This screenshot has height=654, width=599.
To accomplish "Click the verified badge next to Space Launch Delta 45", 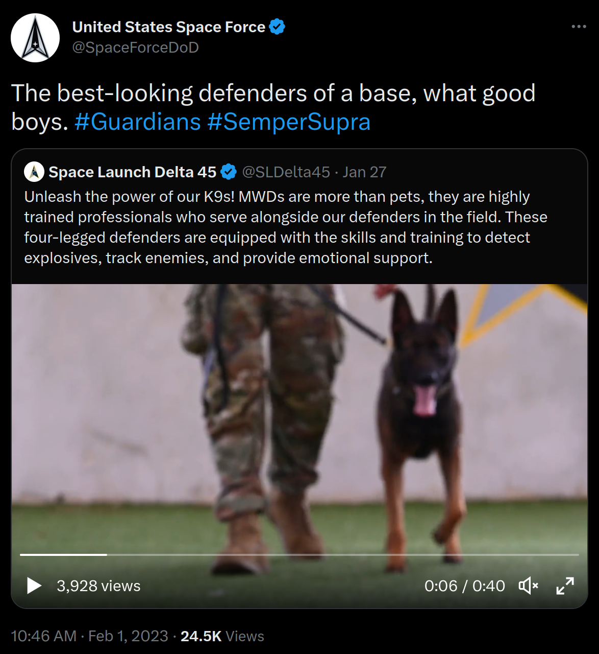I will [229, 172].
